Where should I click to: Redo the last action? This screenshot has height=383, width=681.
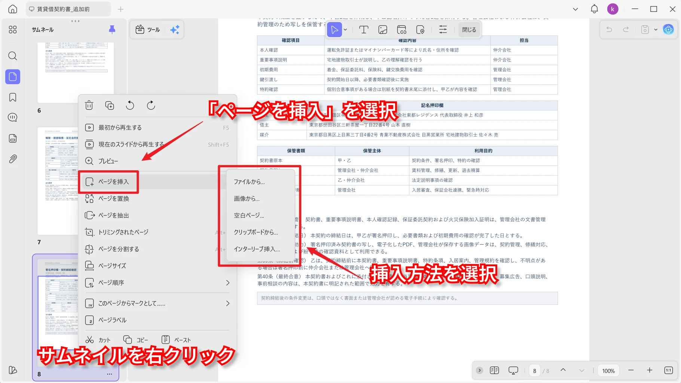pos(626,29)
